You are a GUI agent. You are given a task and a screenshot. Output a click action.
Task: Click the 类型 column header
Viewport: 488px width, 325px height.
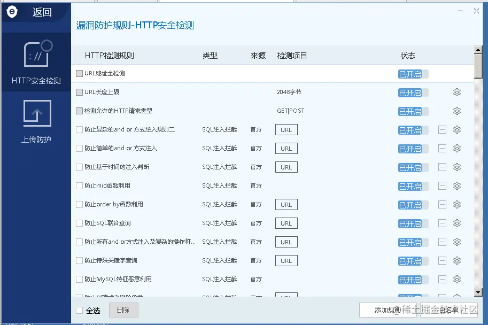210,56
